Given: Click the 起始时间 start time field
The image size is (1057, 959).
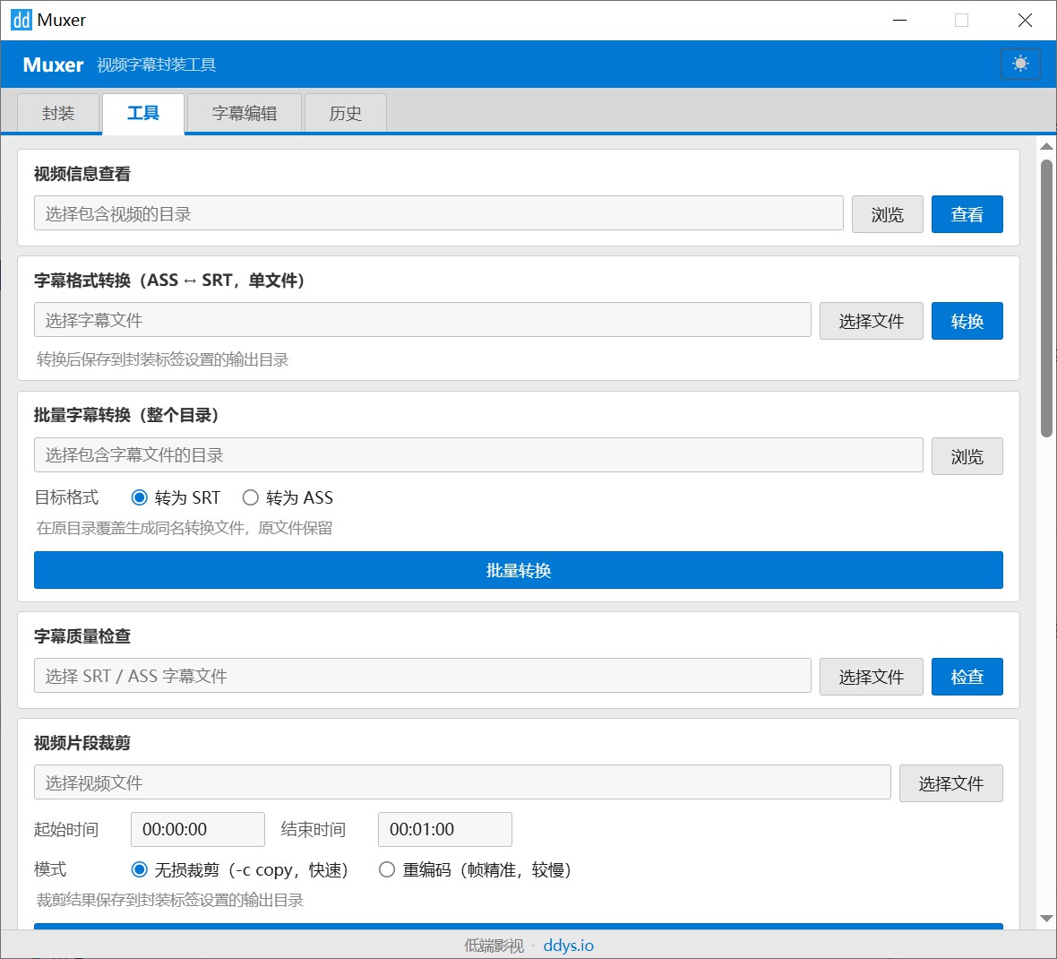Looking at the screenshot, I should coord(197,829).
